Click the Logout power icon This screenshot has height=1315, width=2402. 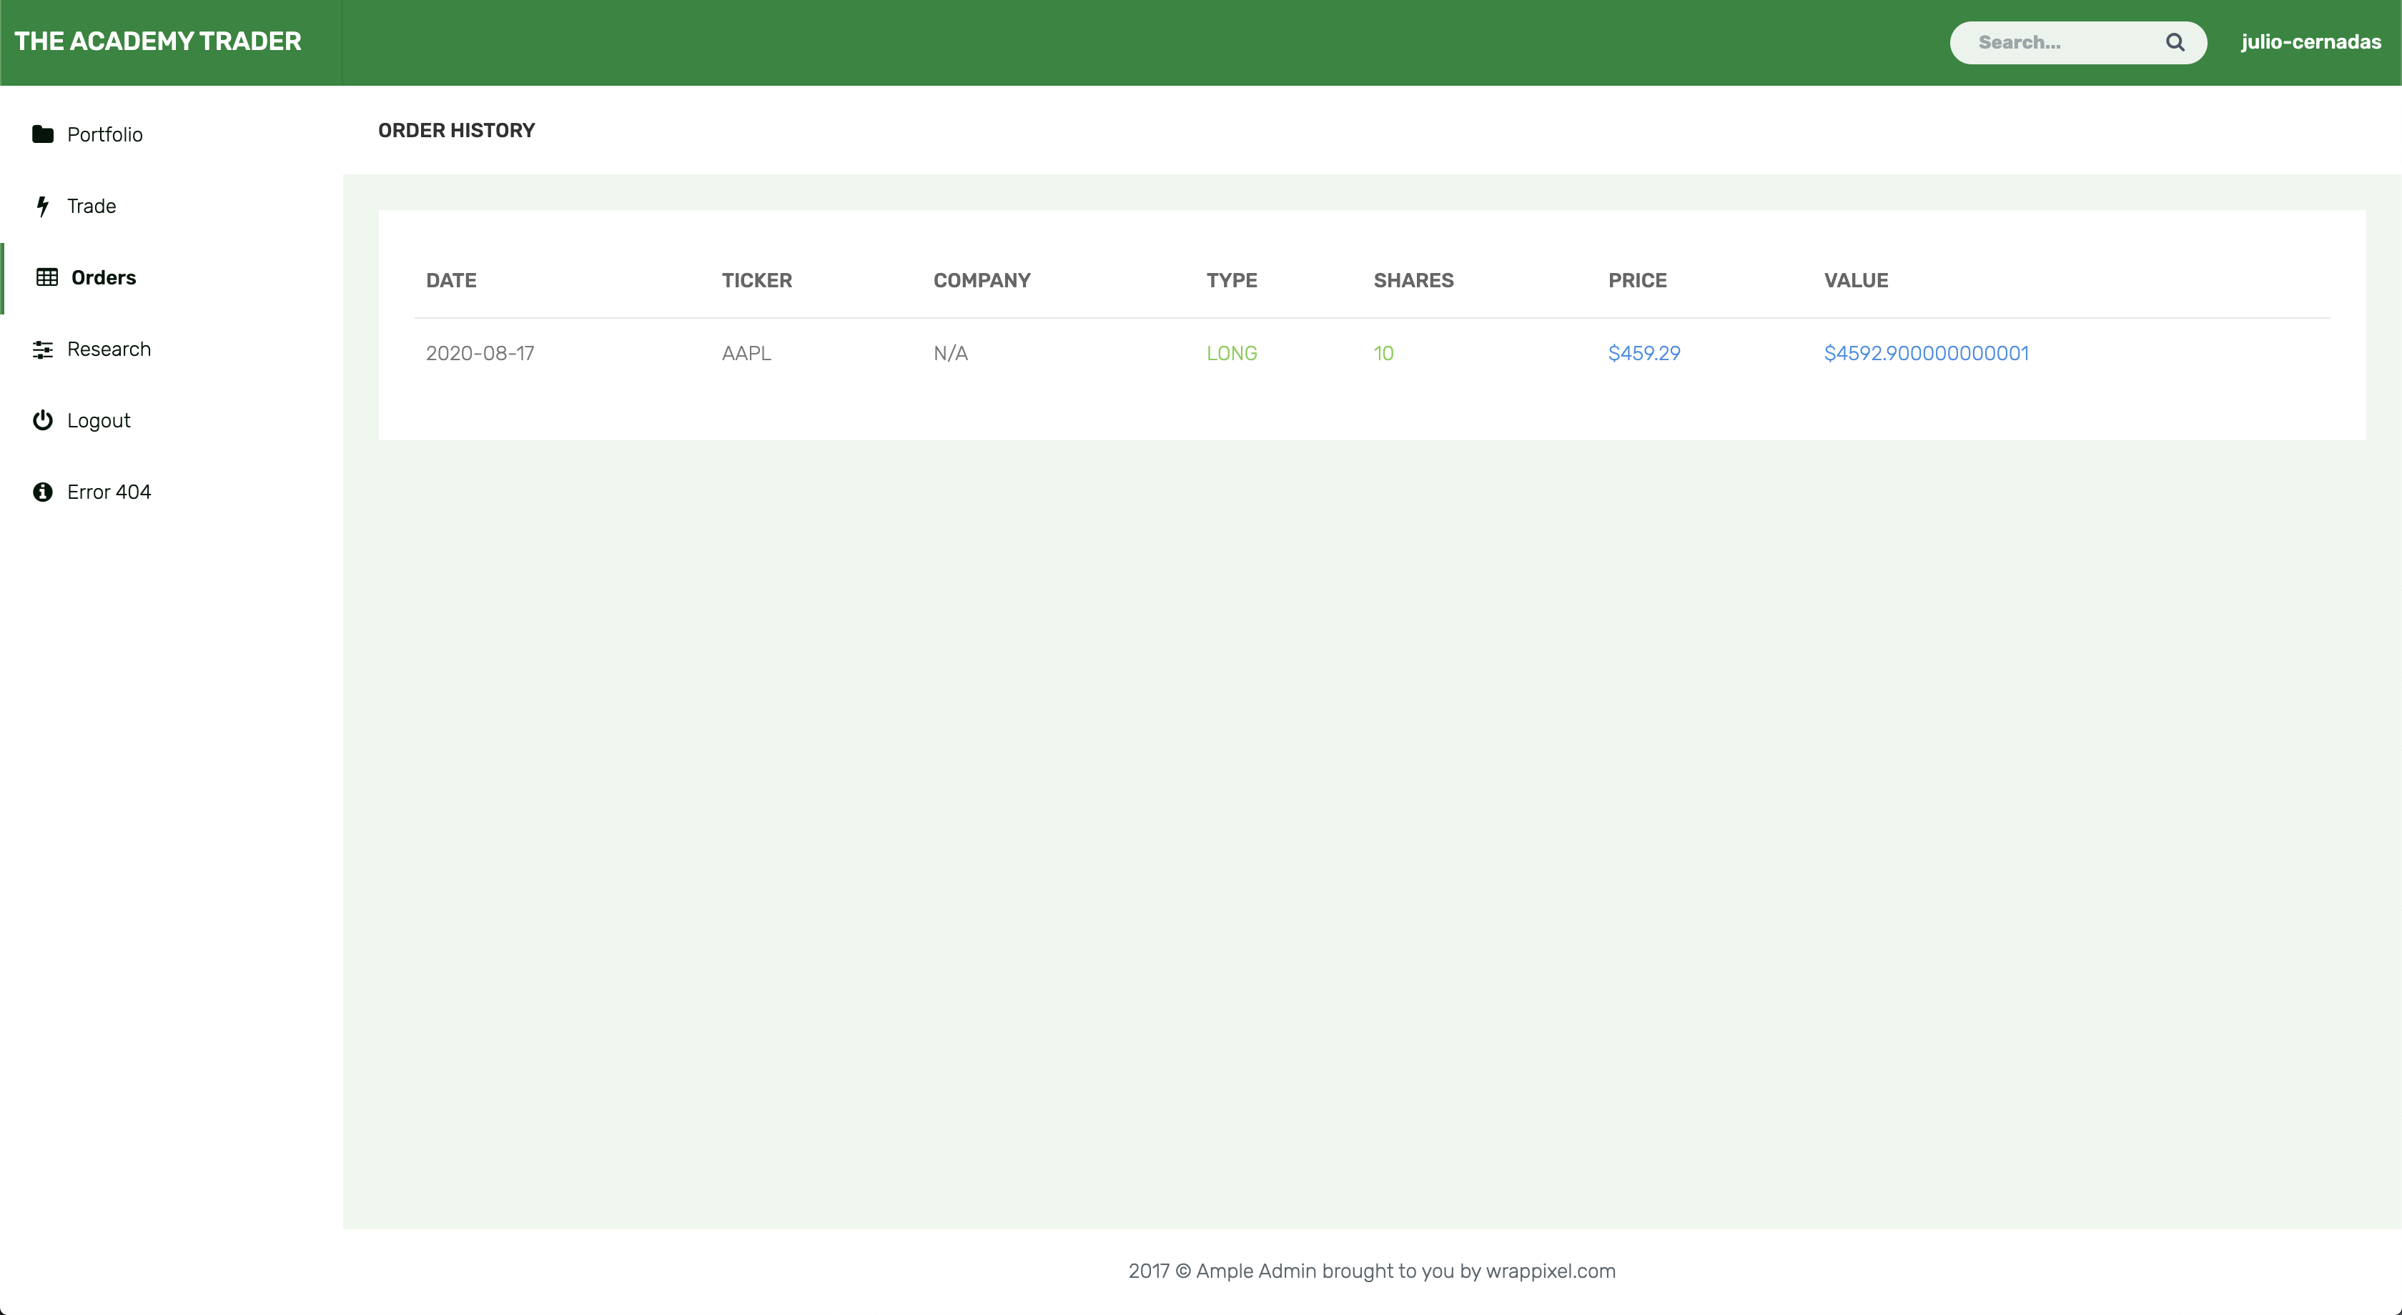42,420
